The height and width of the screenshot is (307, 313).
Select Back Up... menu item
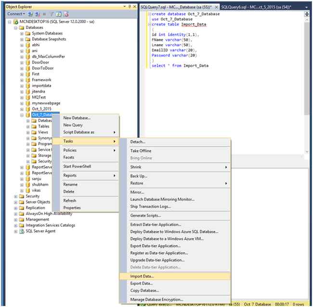click(x=175, y=176)
